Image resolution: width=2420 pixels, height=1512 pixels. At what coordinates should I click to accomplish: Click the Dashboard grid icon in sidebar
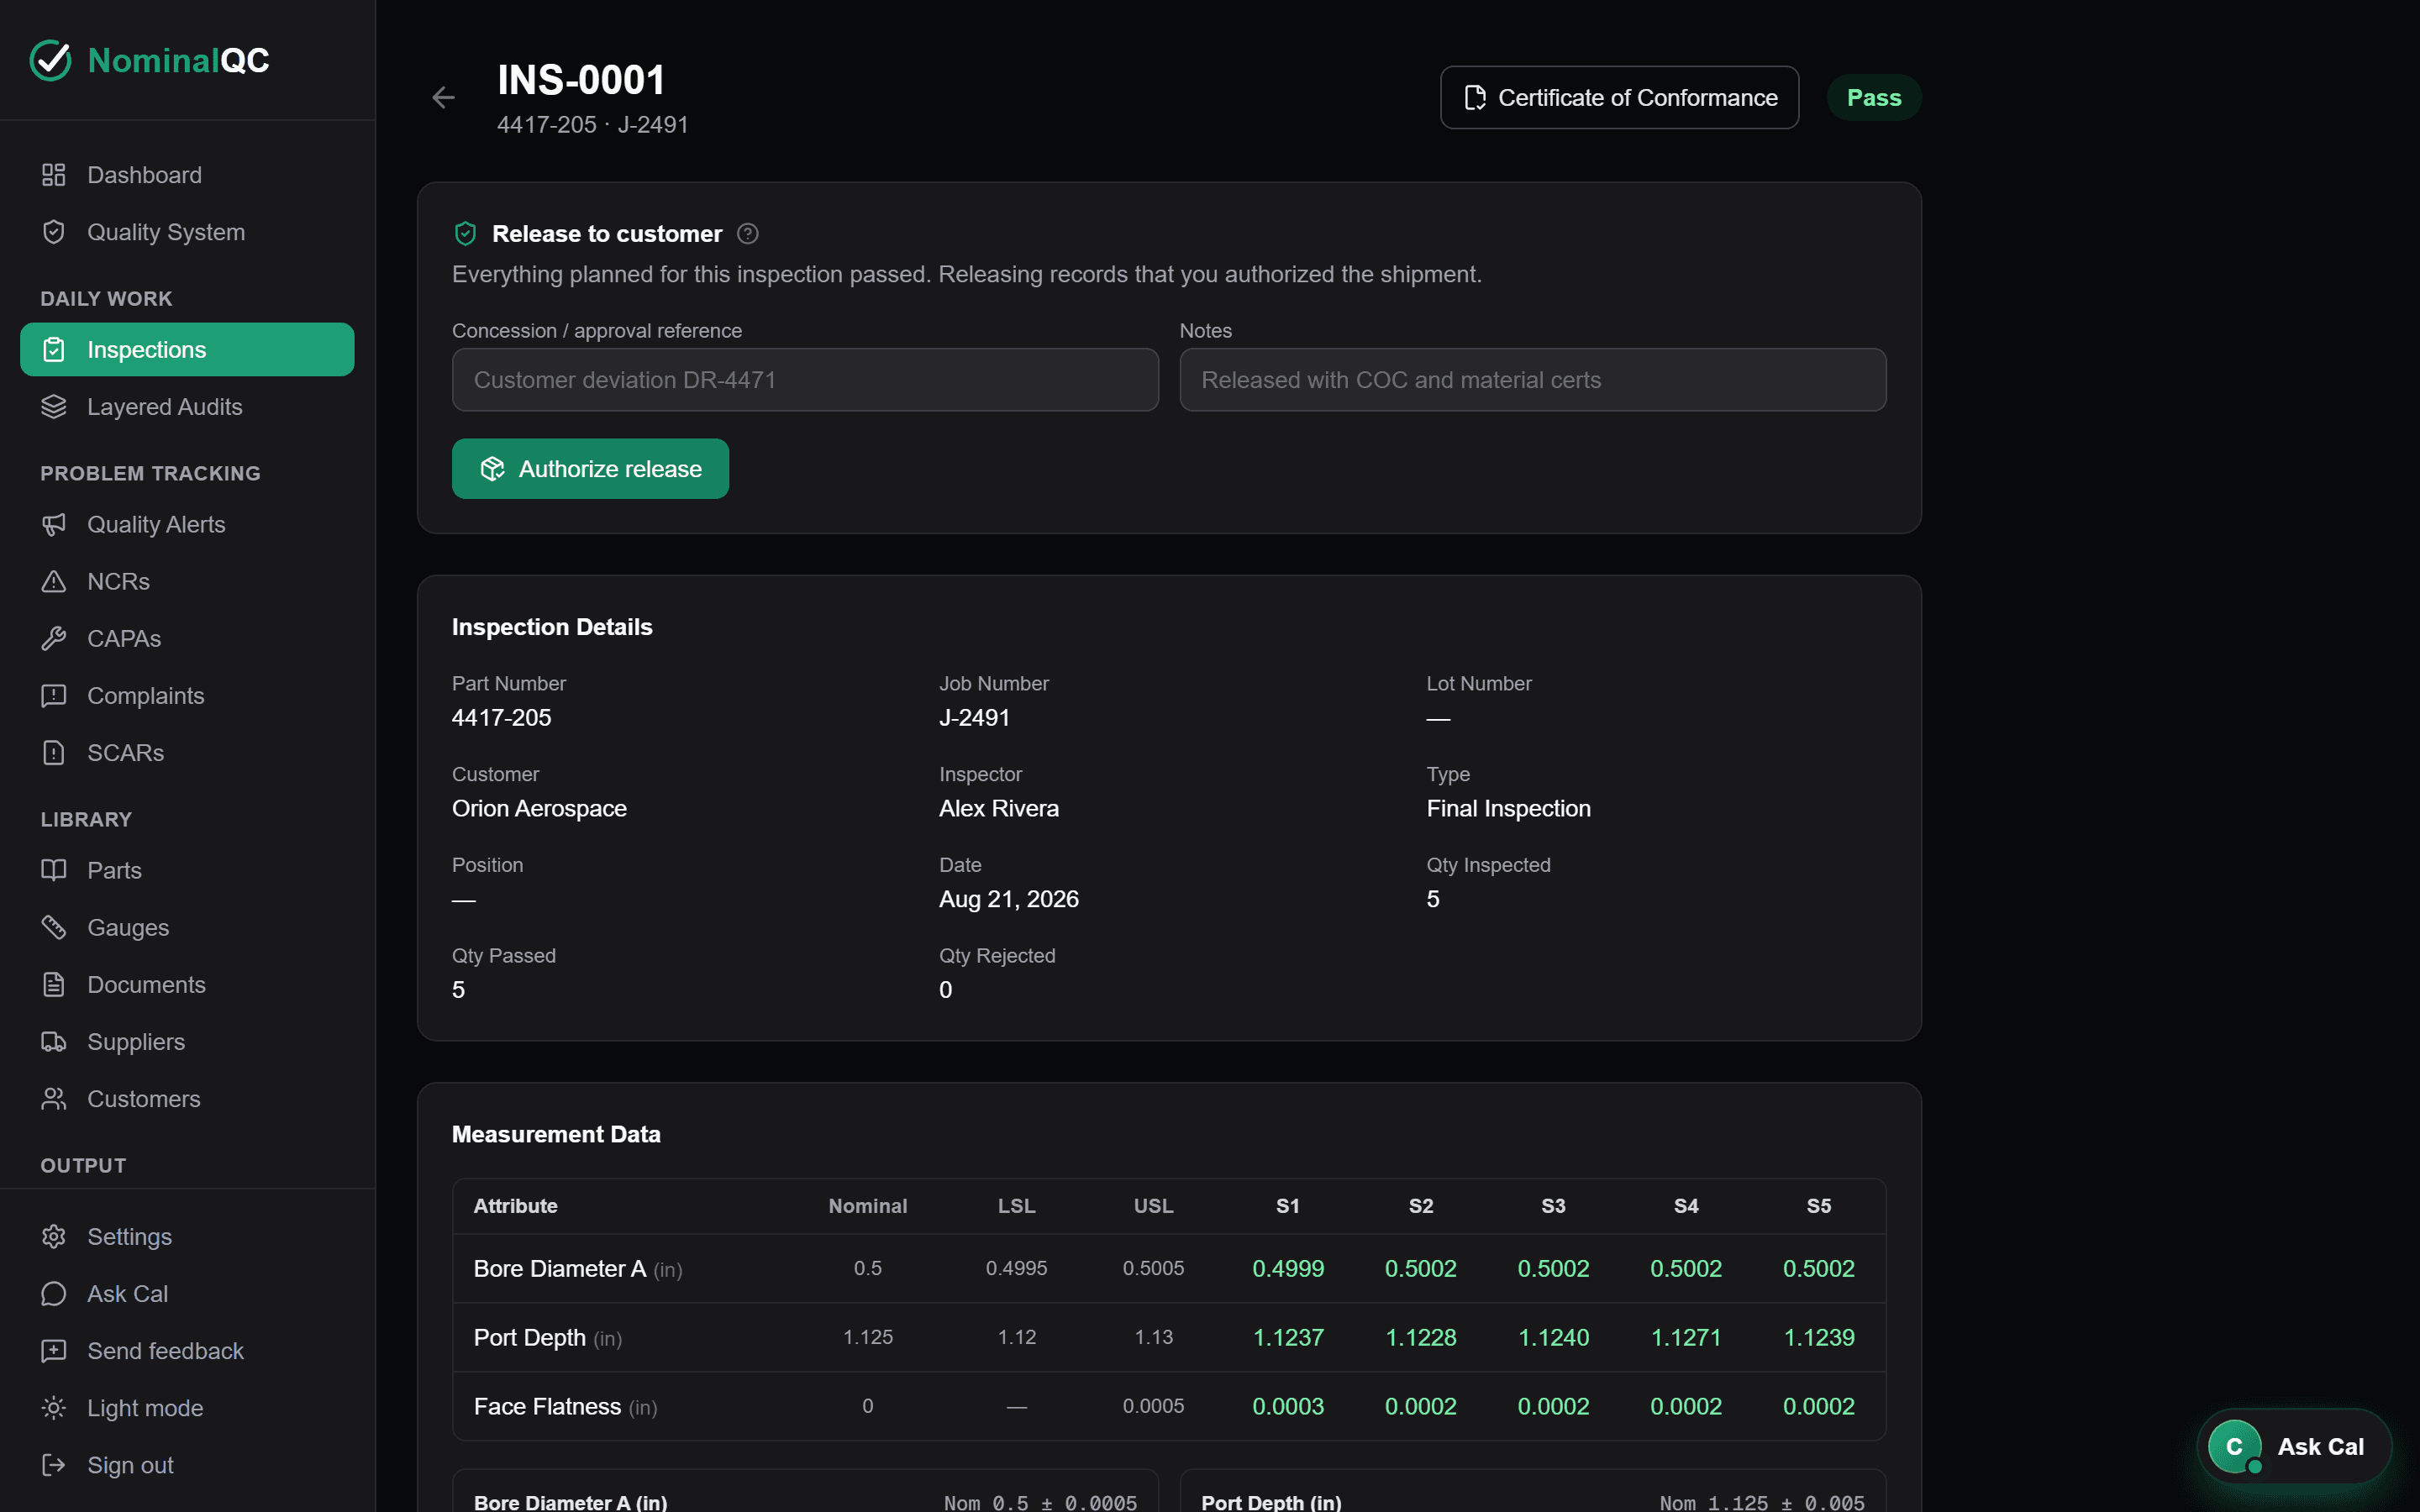pyautogui.click(x=54, y=175)
